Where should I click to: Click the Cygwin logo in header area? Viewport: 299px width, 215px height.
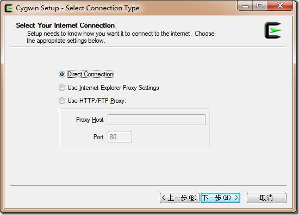point(273,30)
